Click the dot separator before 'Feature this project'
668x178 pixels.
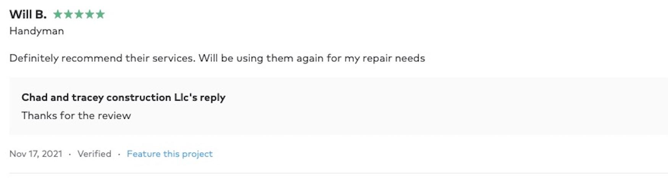coord(119,154)
